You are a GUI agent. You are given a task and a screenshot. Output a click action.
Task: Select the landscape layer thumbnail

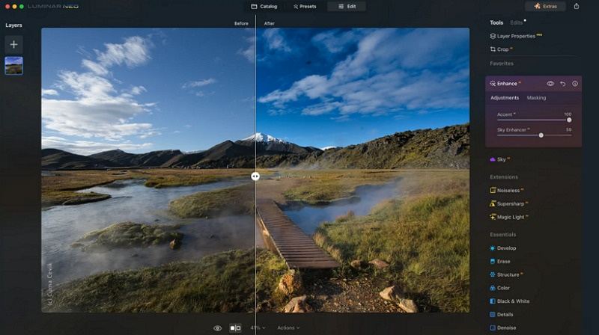tap(13, 66)
